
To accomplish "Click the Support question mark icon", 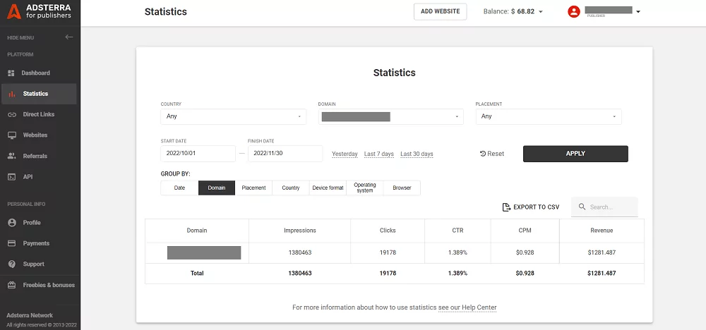I will [x=11, y=264].
